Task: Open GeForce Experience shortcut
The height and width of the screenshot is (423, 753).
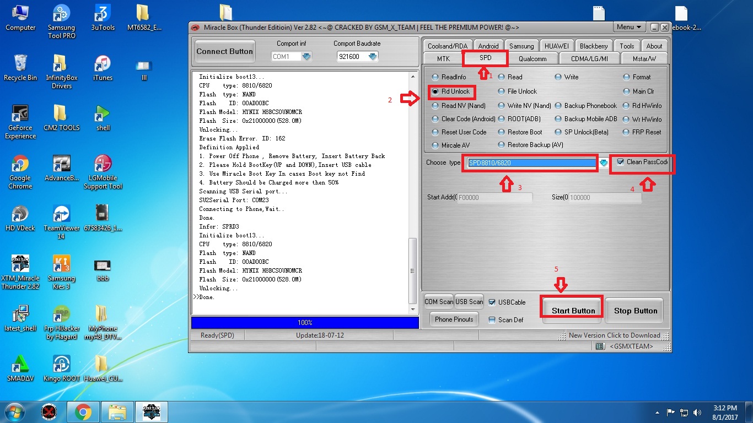Action: pyautogui.click(x=20, y=122)
